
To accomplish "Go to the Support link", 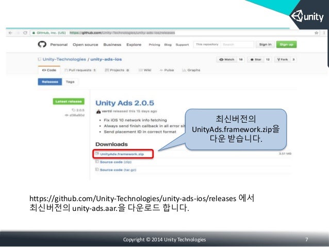I will (182, 45).
